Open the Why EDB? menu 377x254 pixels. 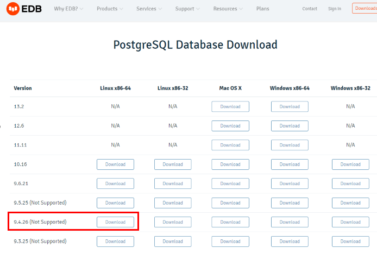68,9
